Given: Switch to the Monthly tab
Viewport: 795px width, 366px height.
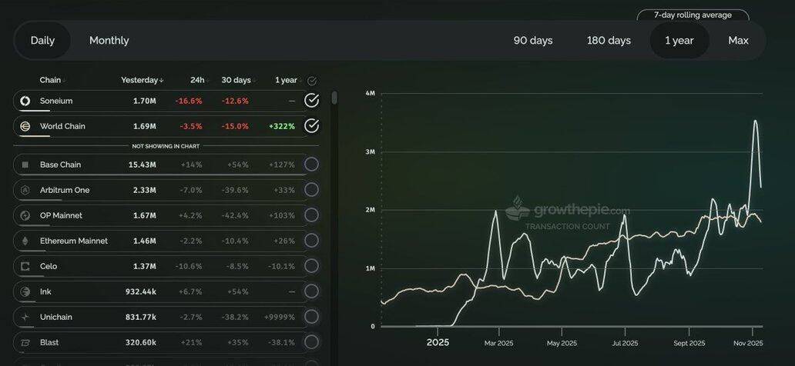Looking at the screenshot, I should (109, 41).
